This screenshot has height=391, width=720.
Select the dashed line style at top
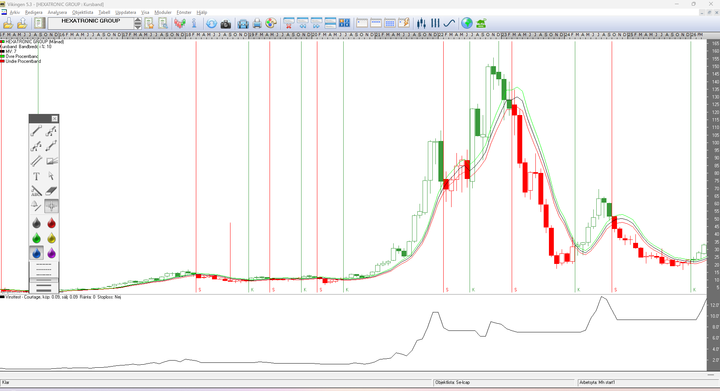pos(44,265)
